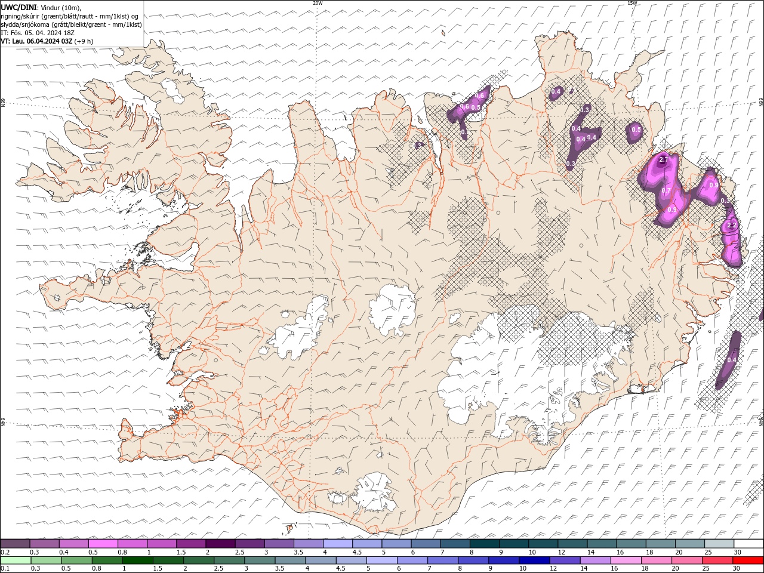Image resolution: width=764 pixels, height=573 pixels.
Task: Pick the pale green lower swatch starting at 0.1
Action: click(x=16, y=560)
